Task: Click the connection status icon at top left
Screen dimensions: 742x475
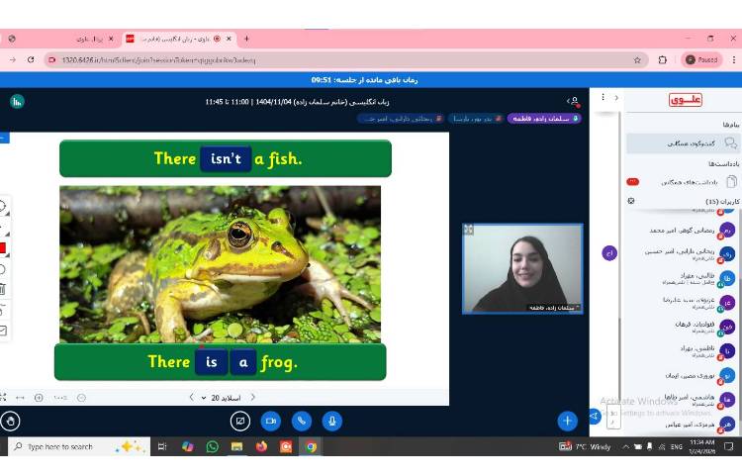Action: pyautogui.click(x=17, y=101)
